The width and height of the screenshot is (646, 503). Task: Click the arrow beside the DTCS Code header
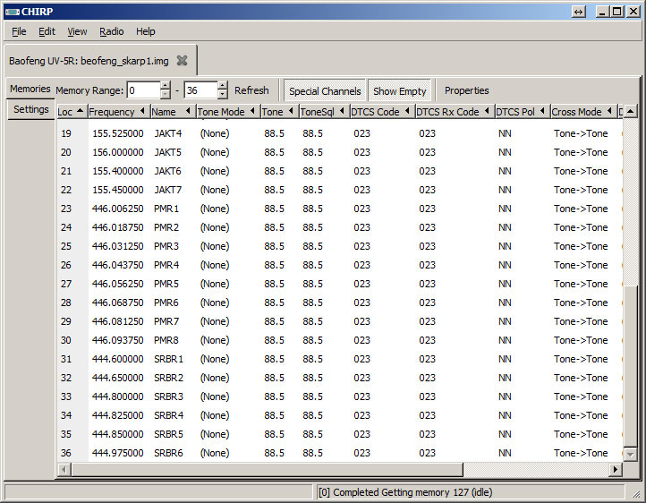tap(408, 112)
